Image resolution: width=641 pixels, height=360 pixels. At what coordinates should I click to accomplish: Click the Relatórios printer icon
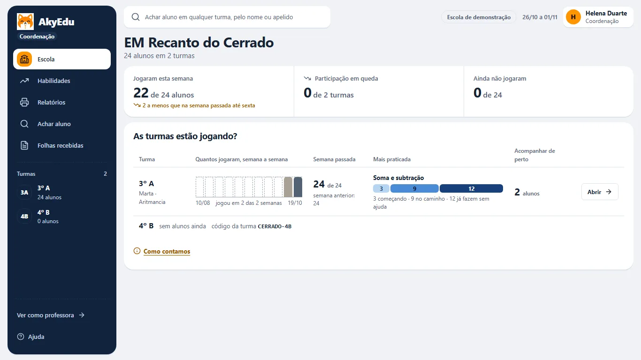coord(24,102)
